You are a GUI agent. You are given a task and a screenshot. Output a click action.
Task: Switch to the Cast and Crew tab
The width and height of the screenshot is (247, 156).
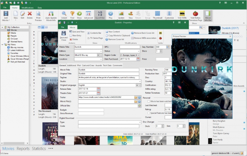pyautogui.click(x=88, y=65)
